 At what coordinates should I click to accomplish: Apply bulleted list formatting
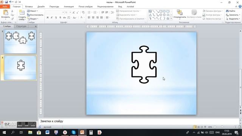(89, 12)
